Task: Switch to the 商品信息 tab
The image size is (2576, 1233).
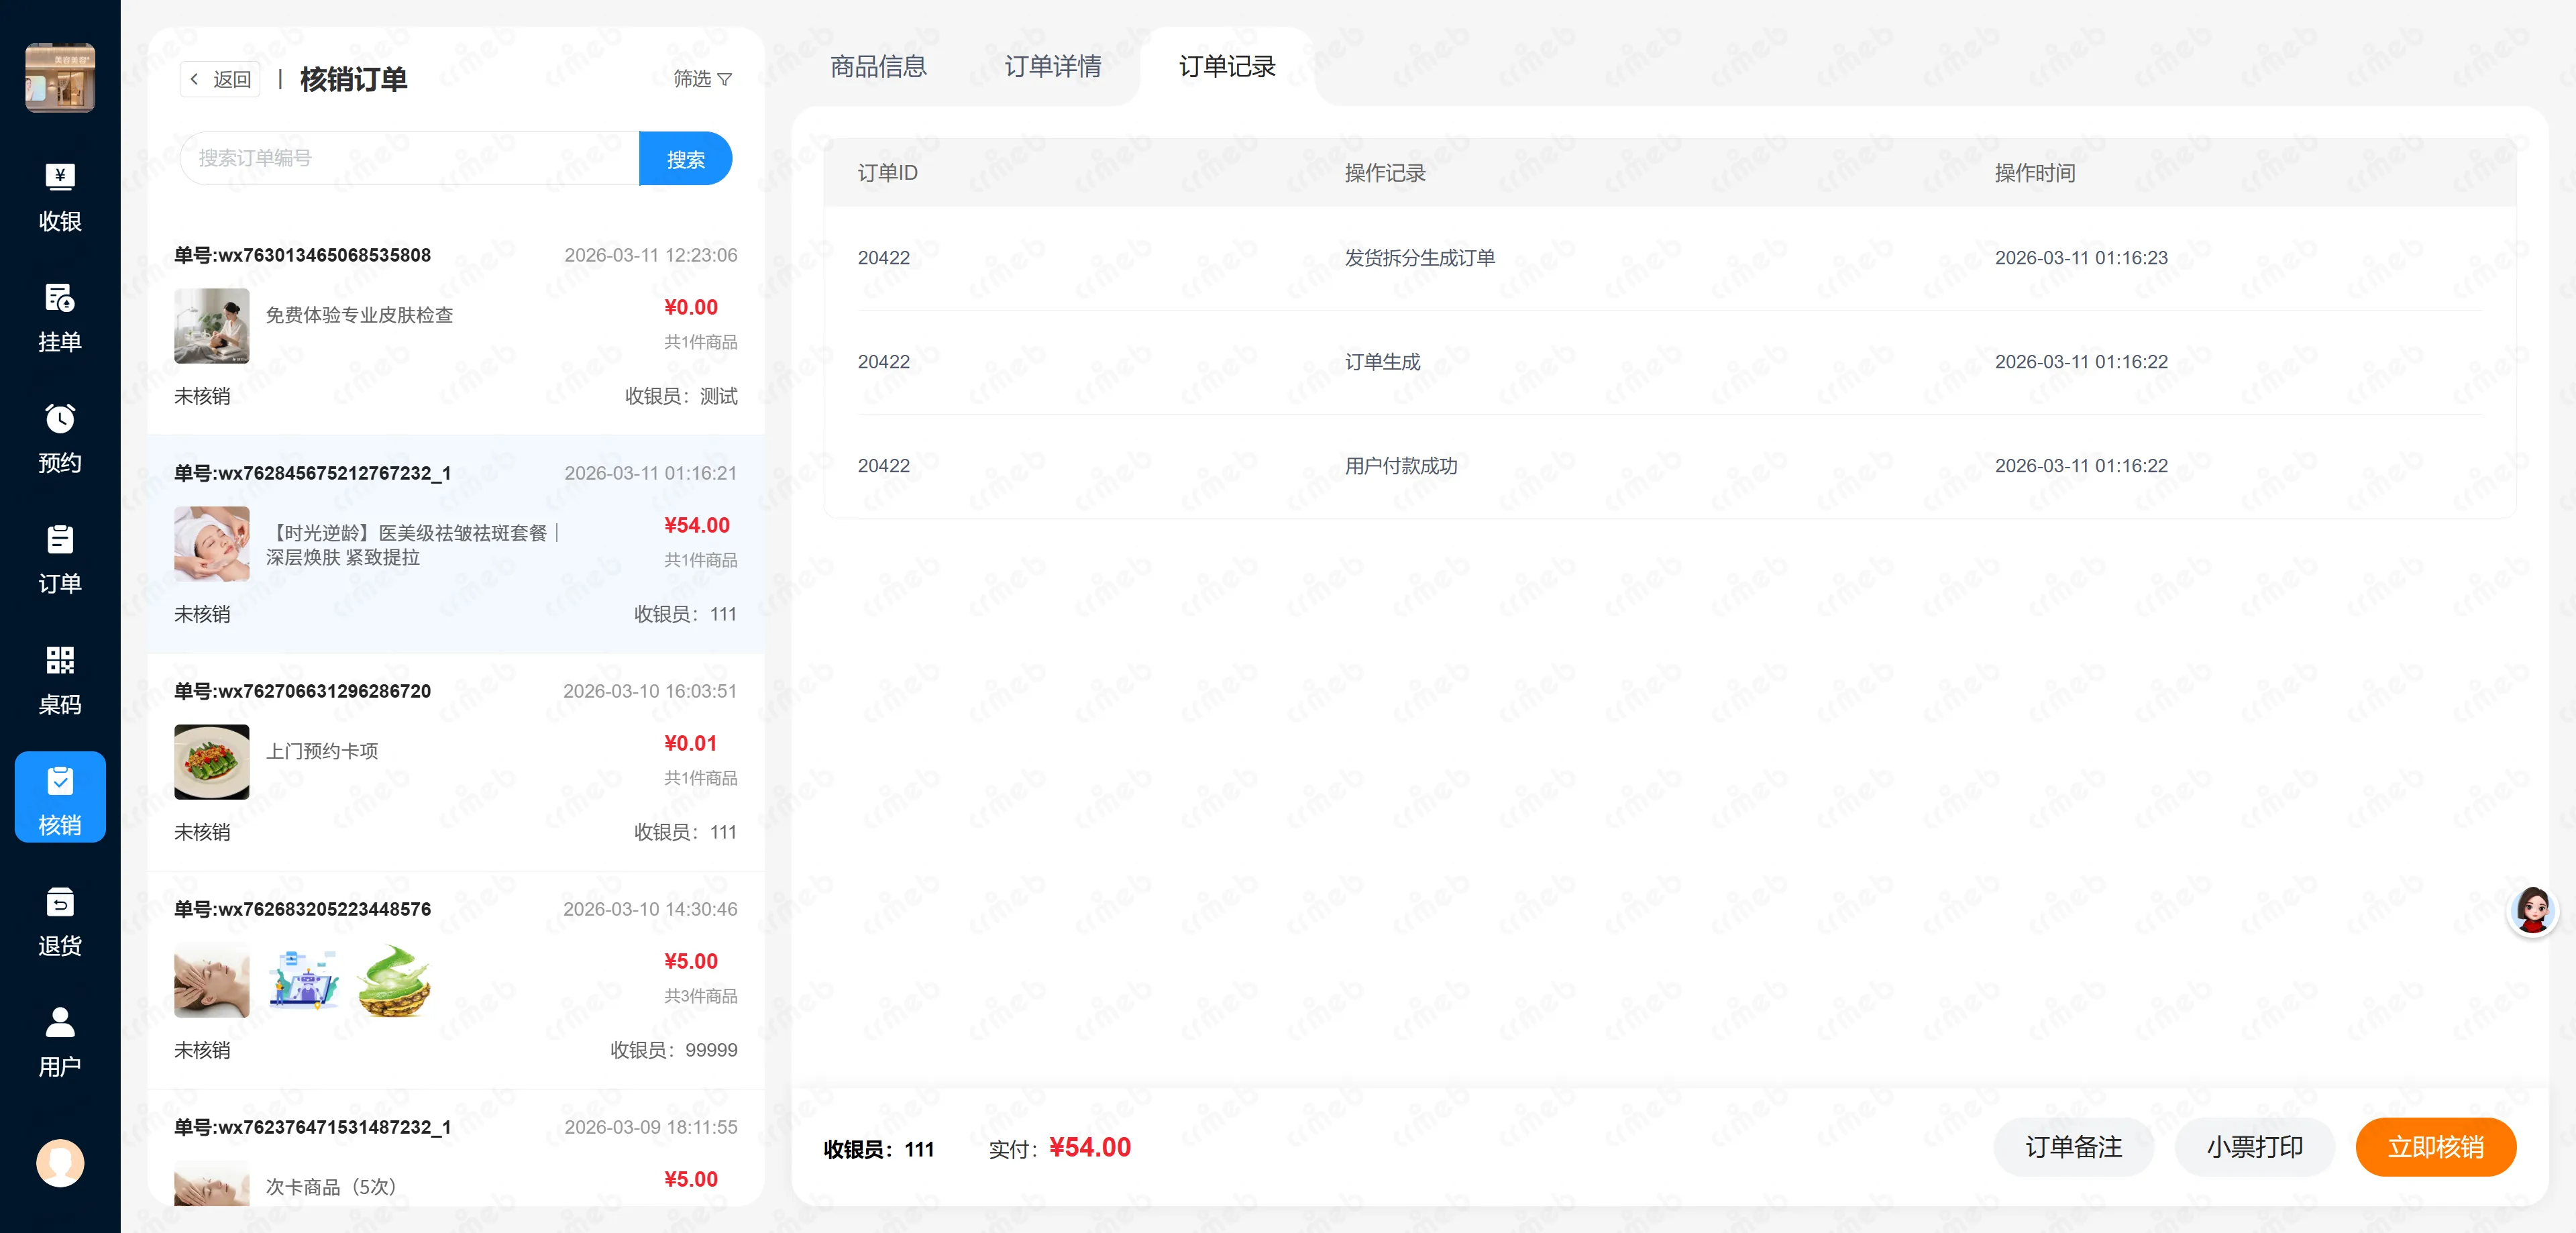Action: 878,66
